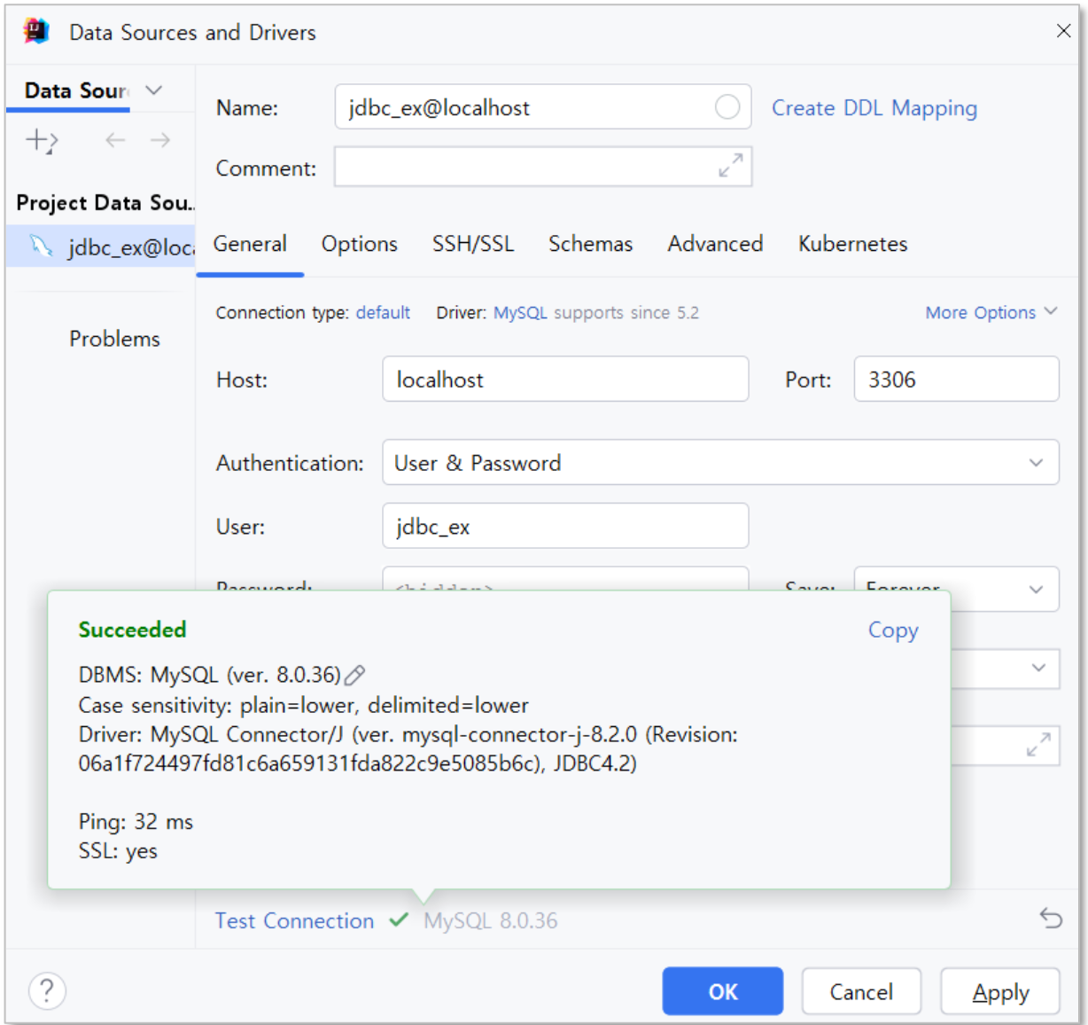Click the default connection type link

383,312
